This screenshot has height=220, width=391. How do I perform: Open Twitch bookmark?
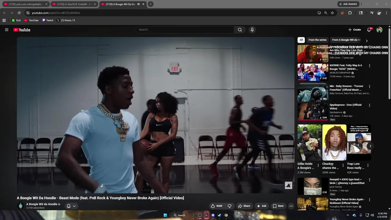tap(48, 20)
